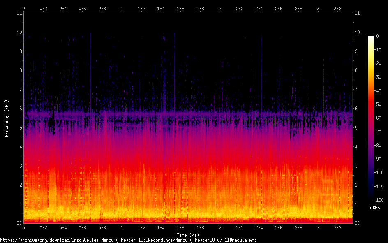Click the "-110" color scale label

click(x=379, y=187)
